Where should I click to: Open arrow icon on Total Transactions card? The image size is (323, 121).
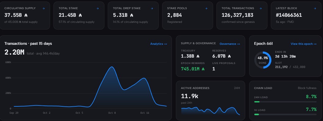(261, 9)
